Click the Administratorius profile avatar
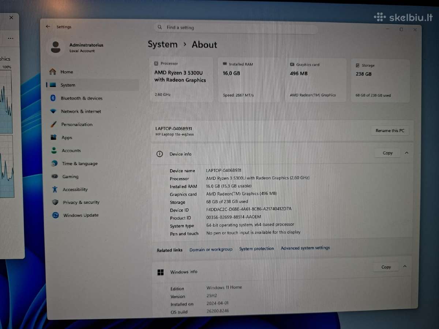Image resolution: width=439 pixels, height=329 pixels. point(56,47)
